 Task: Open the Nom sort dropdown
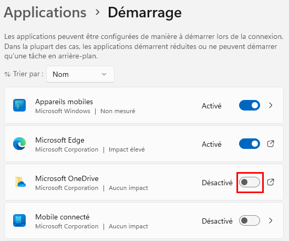coord(80,74)
